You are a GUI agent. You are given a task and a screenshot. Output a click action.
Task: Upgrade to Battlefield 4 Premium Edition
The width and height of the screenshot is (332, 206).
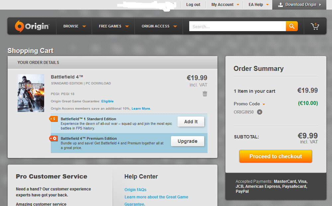click(x=187, y=141)
